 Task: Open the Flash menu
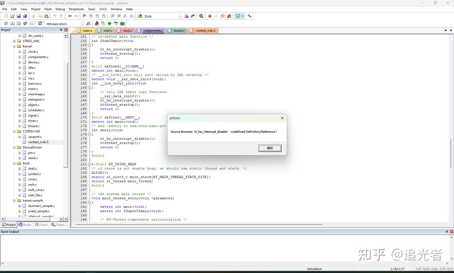pos(48,9)
